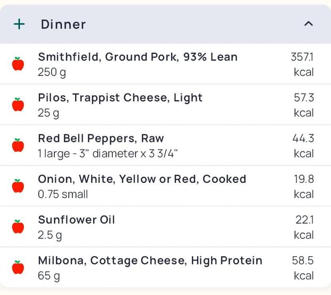The height and width of the screenshot is (295, 331).
Task: Collapse the Dinner section chevron
Action: point(308,24)
